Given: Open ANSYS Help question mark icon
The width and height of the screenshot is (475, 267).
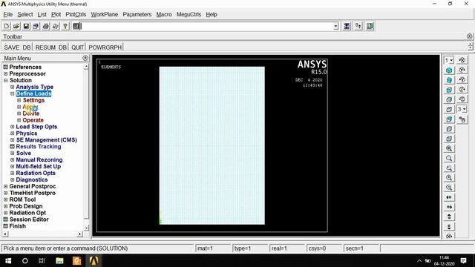Looking at the screenshot, I should tap(65, 27).
